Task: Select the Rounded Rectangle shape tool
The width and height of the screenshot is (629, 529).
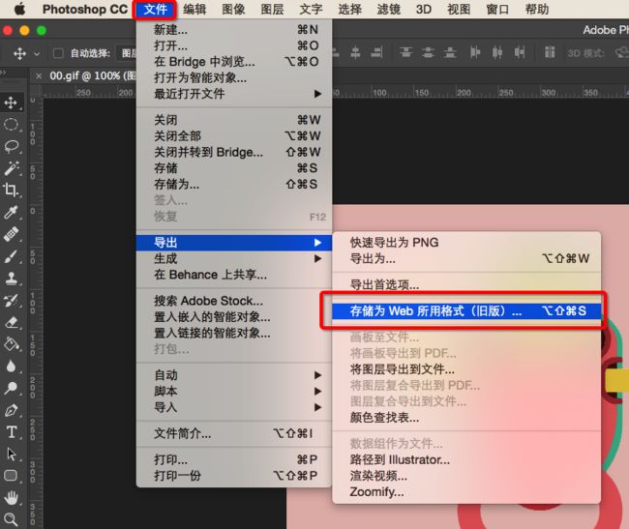Action: [11, 476]
